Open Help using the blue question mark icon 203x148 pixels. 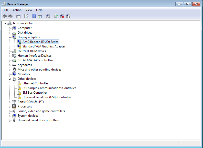tap(34, 16)
